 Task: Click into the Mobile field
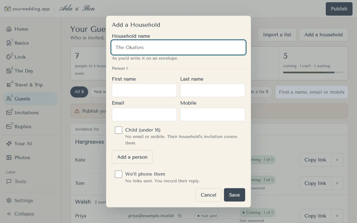click(x=213, y=115)
